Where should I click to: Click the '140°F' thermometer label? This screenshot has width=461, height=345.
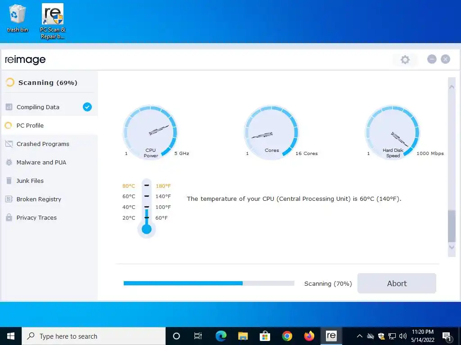click(x=163, y=196)
